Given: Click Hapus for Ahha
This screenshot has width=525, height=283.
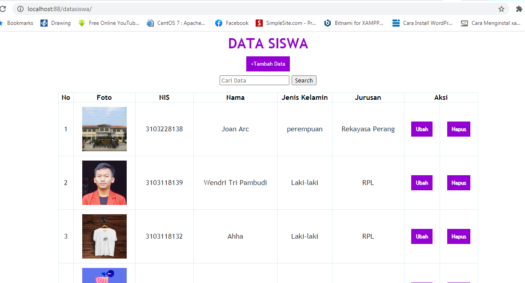Looking at the screenshot, I should coord(459,236).
